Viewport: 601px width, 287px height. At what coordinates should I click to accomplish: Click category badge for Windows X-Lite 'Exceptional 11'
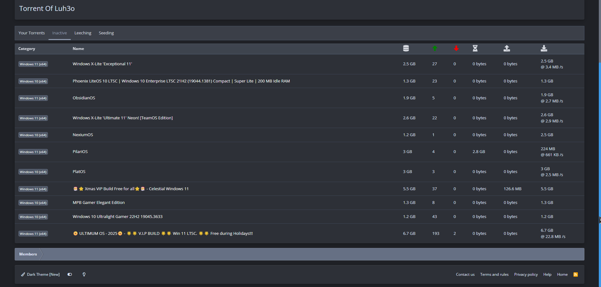coord(33,64)
